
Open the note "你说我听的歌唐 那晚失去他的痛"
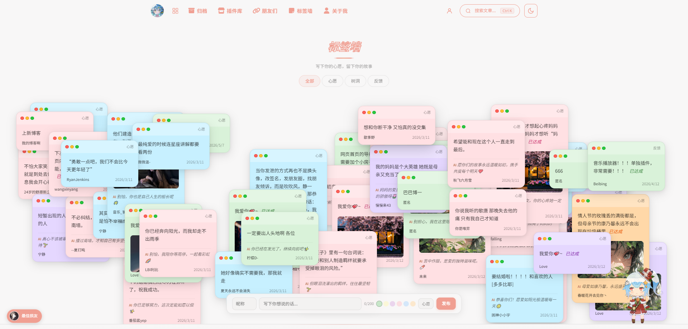(x=488, y=213)
